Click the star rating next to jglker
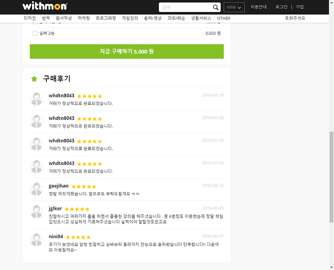 click(77, 209)
